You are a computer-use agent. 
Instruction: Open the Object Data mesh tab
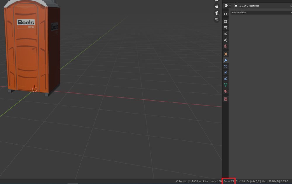226,85
